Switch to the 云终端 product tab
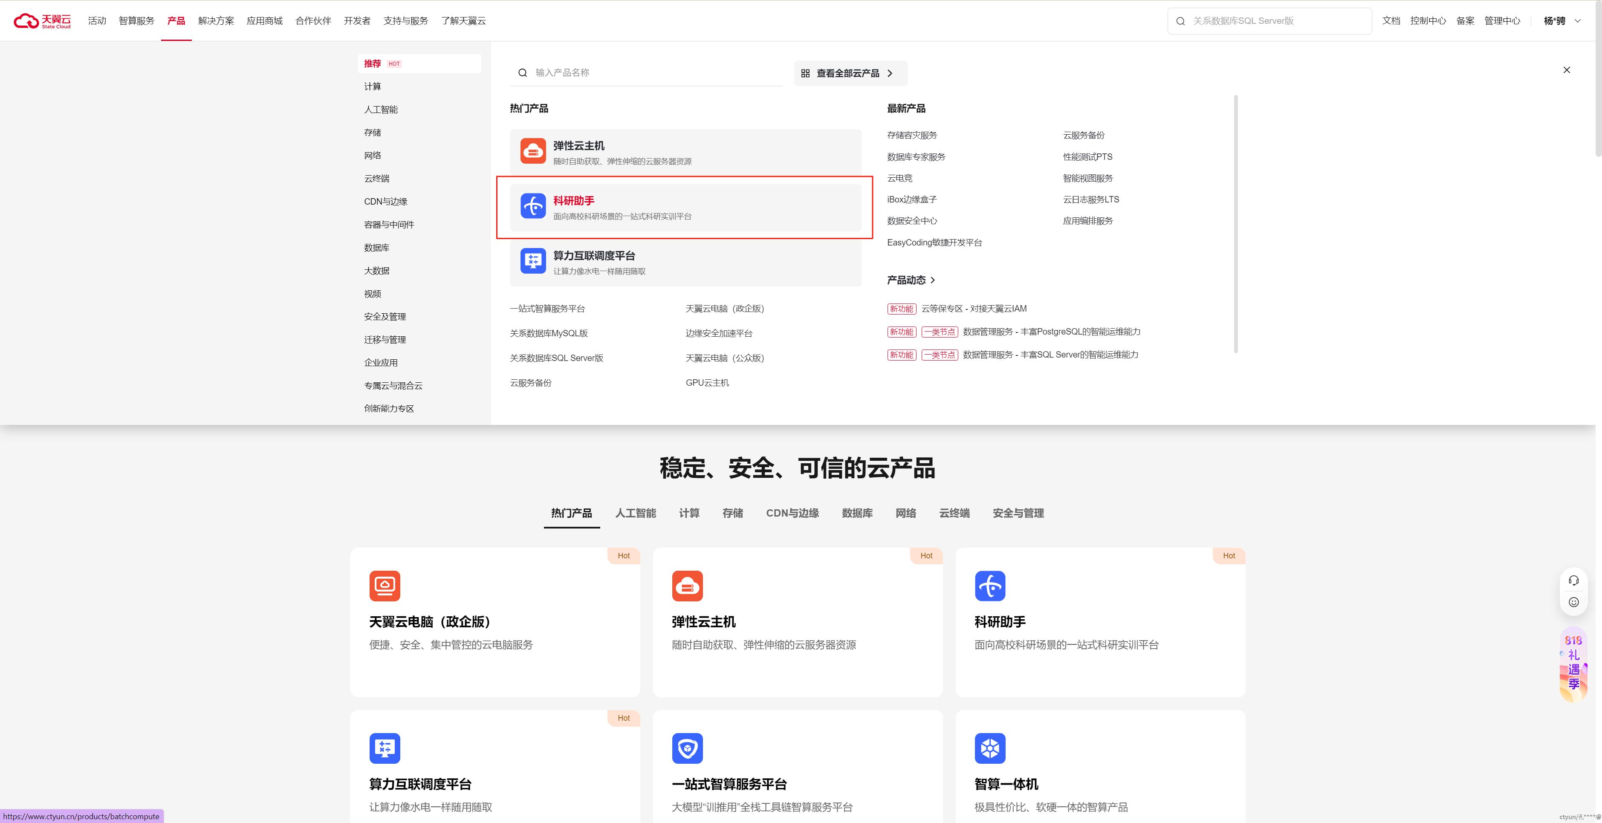Viewport: 1602px width, 823px height. [x=954, y=514]
